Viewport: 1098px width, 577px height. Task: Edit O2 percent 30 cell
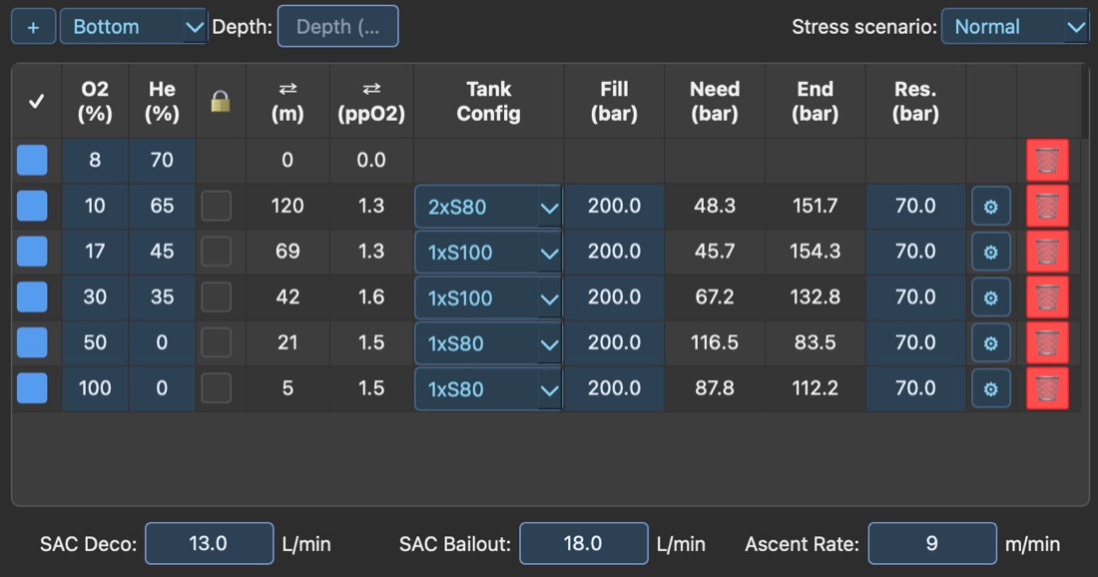pyautogui.click(x=95, y=296)
